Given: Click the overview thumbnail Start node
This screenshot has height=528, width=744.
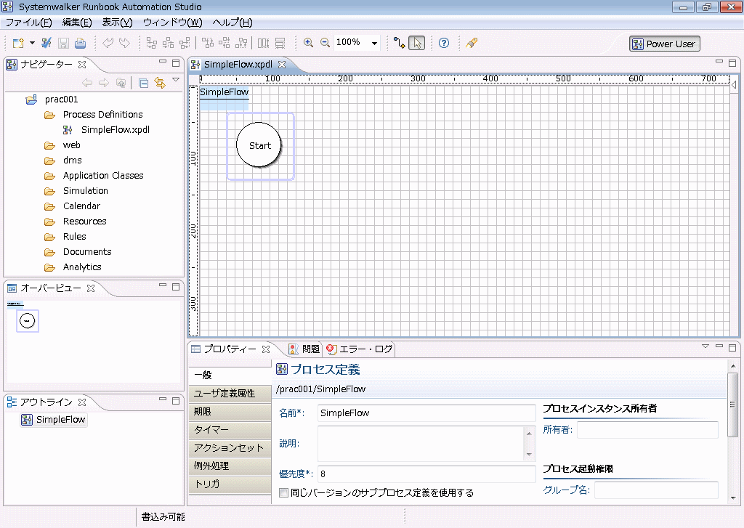Looking at the screenshot, I should 27,321.
